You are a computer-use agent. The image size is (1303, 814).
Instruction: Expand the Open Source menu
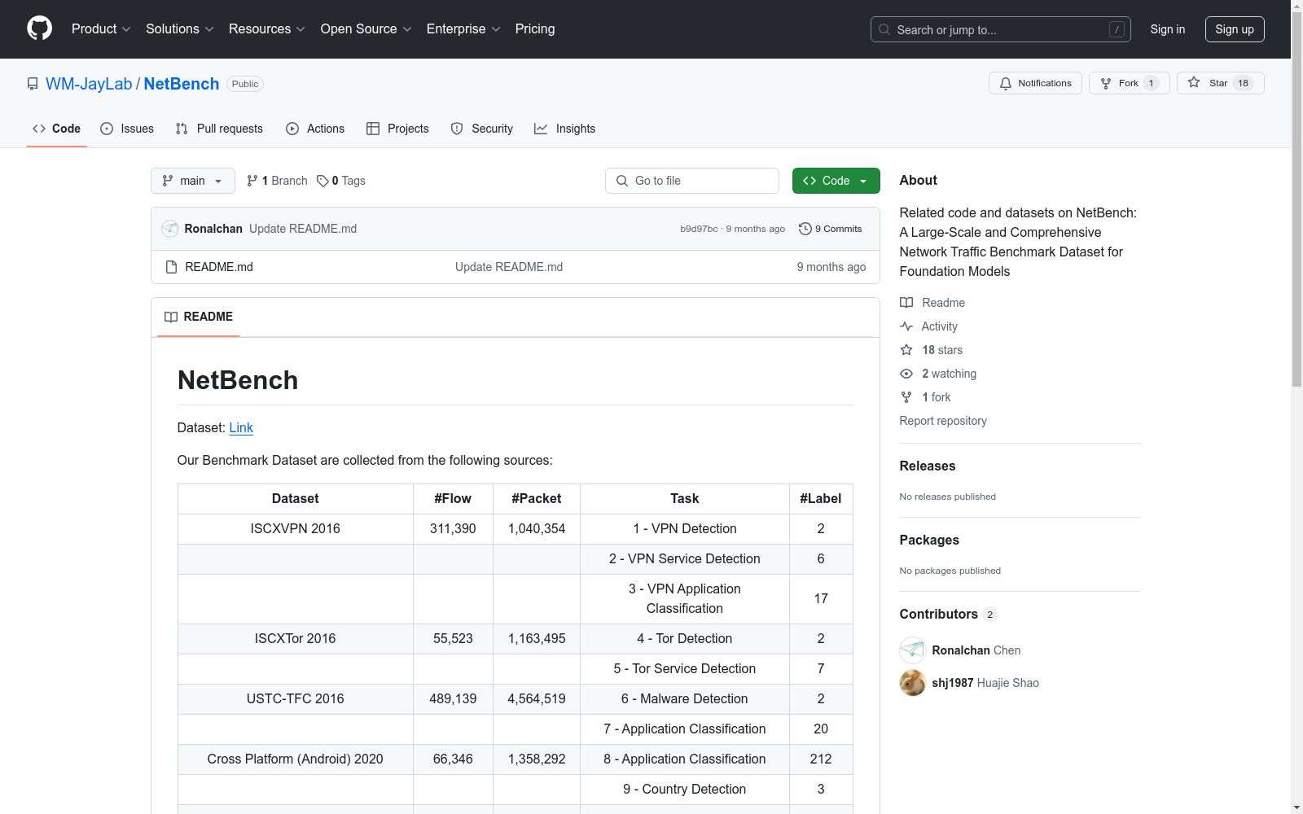click(x=366, y=29)
